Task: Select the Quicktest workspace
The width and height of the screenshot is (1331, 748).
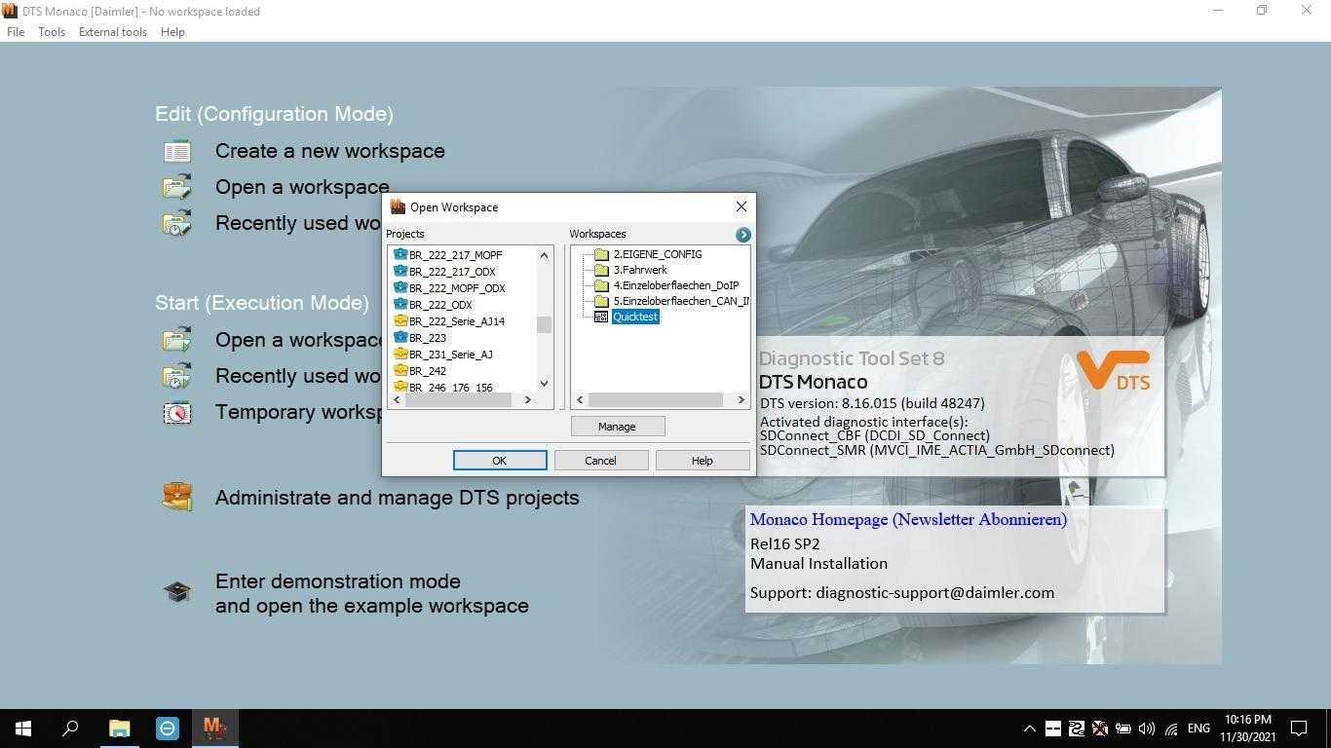Action: [x=635, y=317]
